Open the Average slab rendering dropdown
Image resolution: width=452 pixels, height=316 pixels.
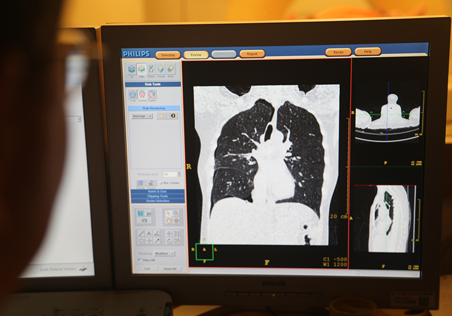click(x=142, y=116)
